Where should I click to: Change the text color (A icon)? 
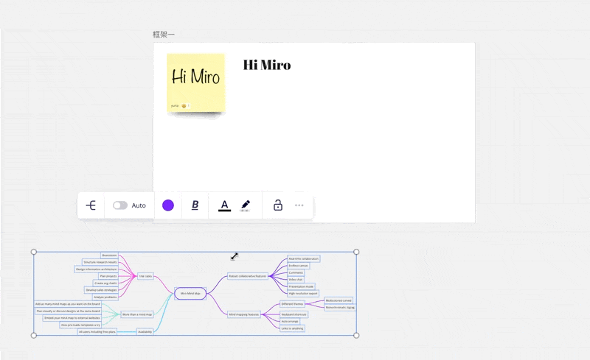(224, 205)
